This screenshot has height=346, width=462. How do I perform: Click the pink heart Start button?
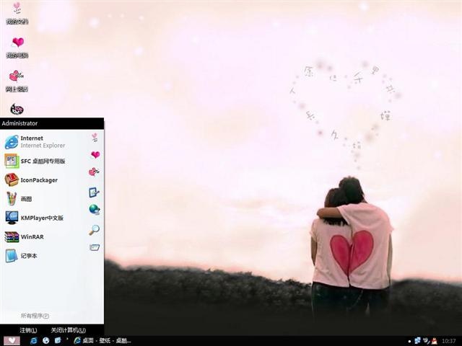pos(12,341)
